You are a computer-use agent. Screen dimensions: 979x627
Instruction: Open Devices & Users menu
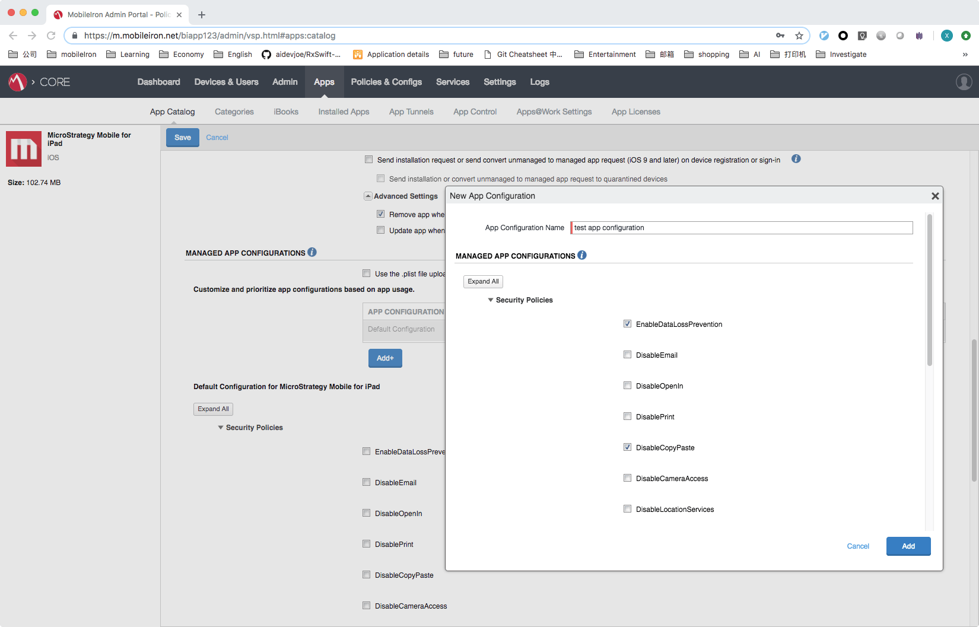click(x=227, y=82)
